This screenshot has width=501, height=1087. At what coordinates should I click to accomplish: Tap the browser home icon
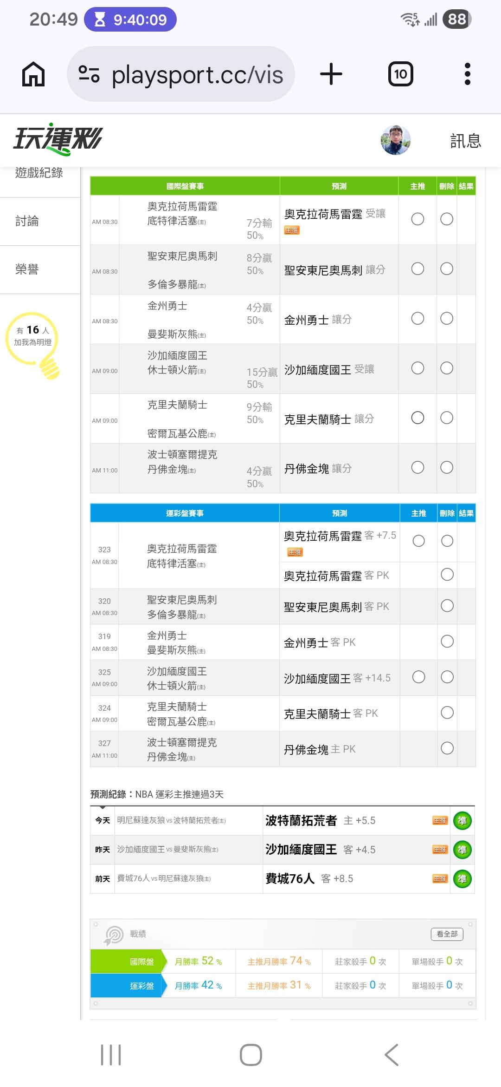[x=33, y=74]
